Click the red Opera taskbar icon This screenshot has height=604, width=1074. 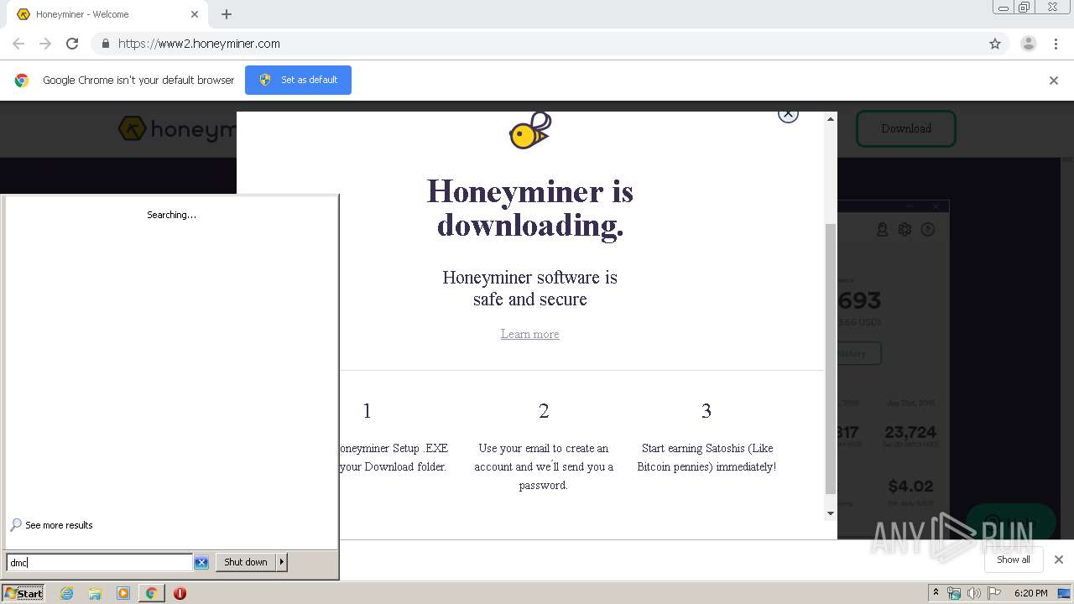(180, 593)
